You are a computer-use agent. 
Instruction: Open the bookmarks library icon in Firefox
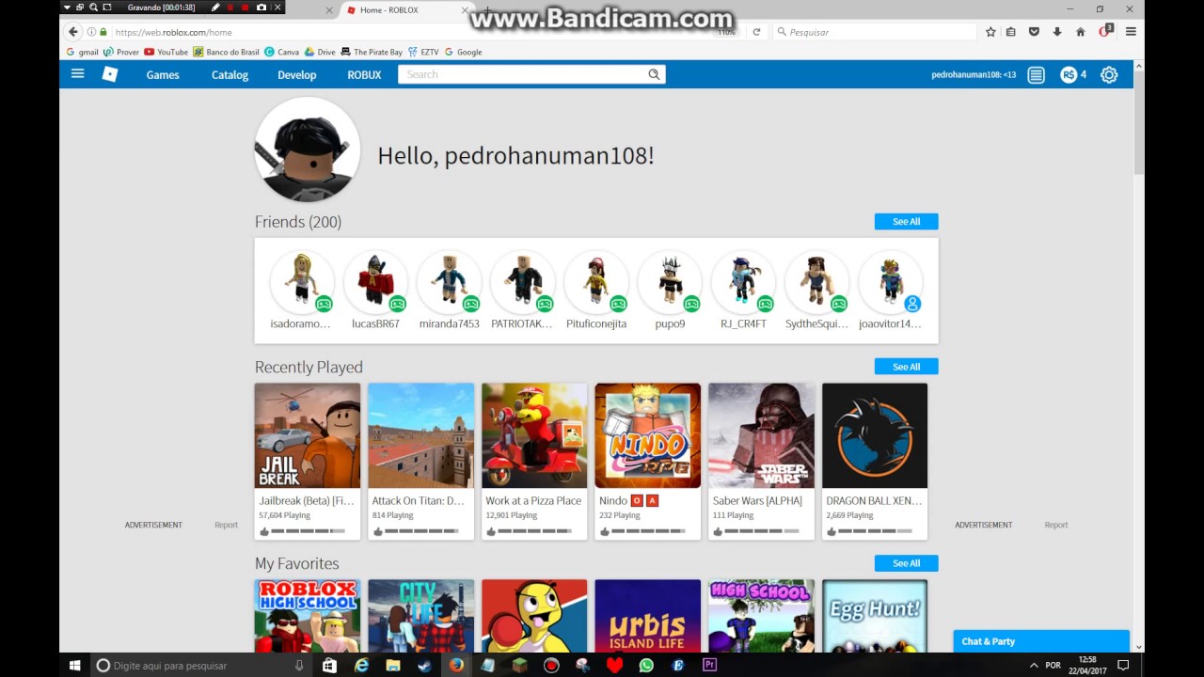tap(1011, 32)
